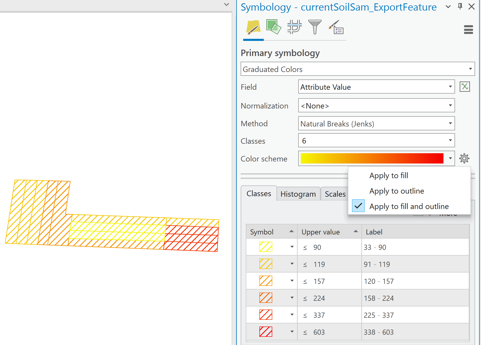Click the label cell '338 - 603'
481x345 pixels.
(x=415, y=332)
